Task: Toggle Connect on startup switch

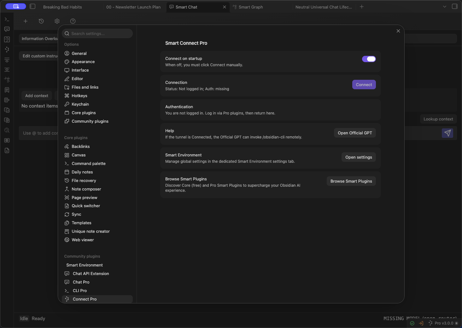Action: (369, 59)
